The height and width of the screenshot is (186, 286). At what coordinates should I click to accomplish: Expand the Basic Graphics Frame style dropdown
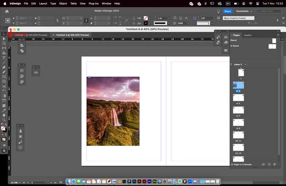point(256,18)
